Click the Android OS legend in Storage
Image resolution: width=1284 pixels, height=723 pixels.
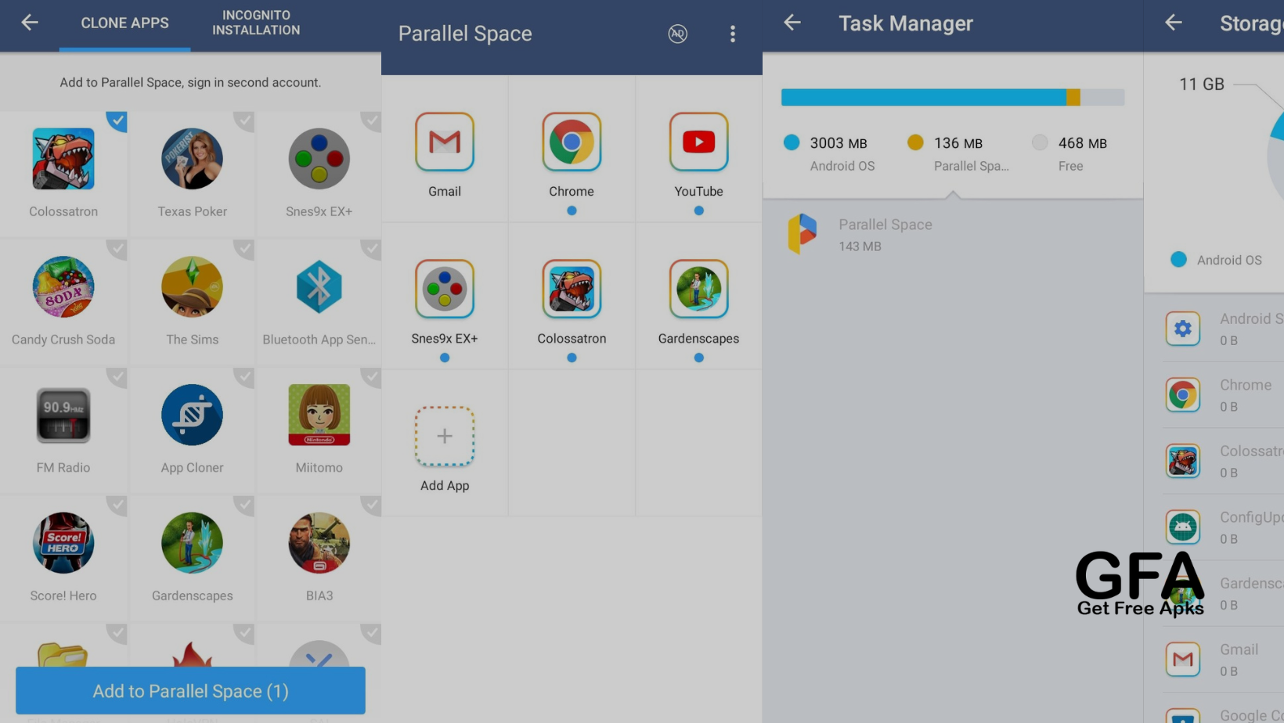point(1216,260)
